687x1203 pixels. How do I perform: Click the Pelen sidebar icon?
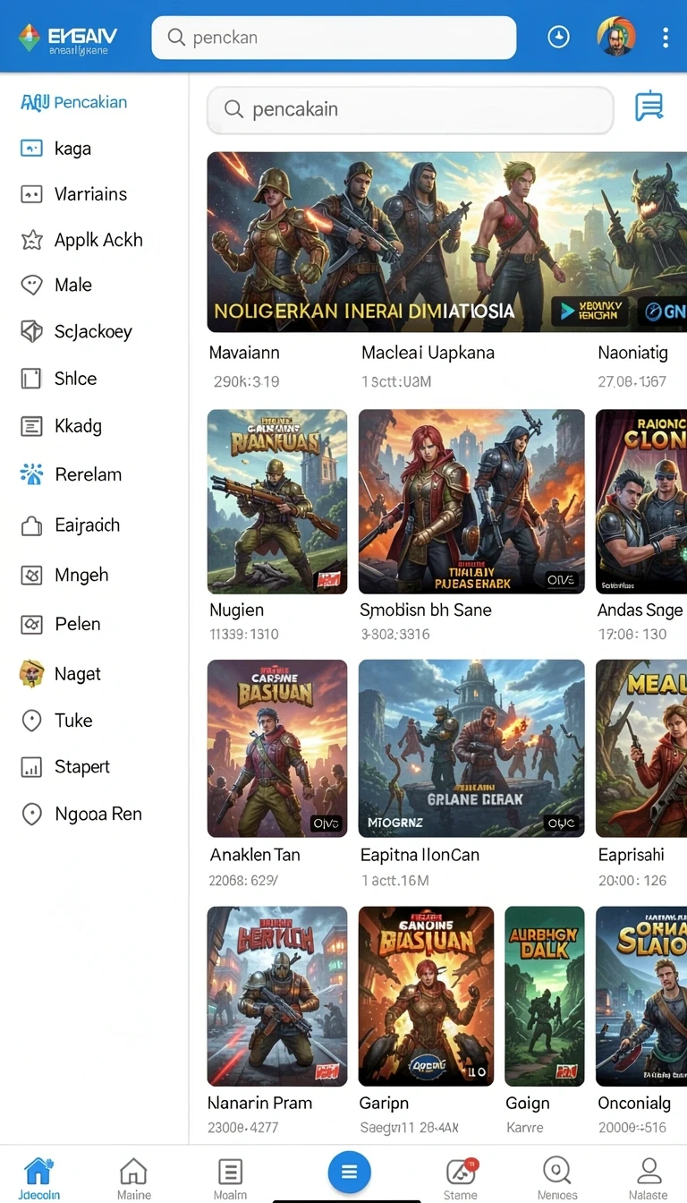pyautogui.click(x=31, y=624)
